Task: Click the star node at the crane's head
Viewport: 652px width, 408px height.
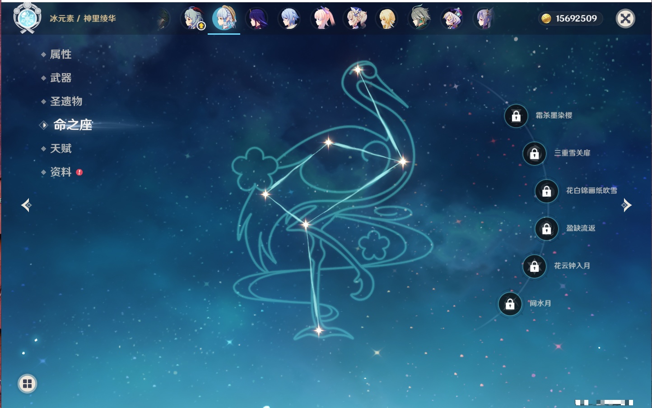Action: [358, 69]
